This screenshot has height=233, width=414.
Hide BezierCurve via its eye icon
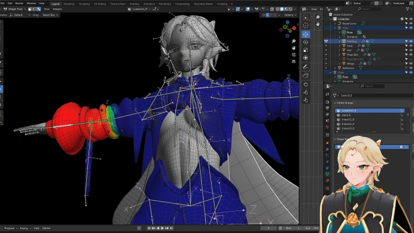tap(411, 24)
